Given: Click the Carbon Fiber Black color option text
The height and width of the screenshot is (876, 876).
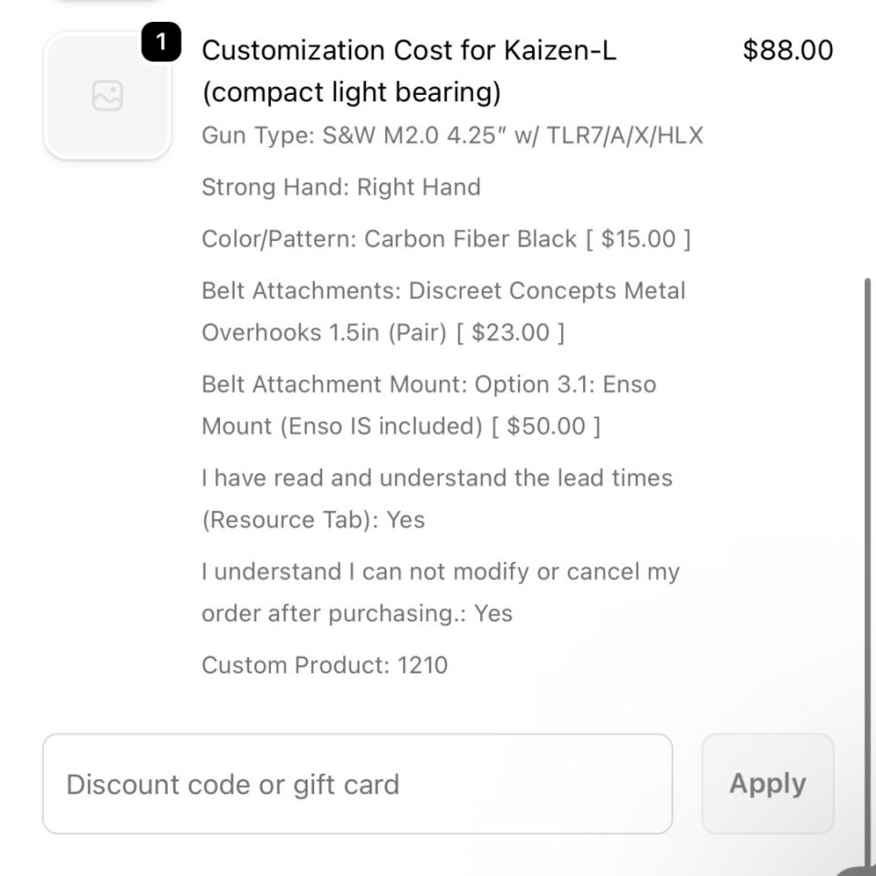Looking at the screenshot, I should tap(470, 239).
